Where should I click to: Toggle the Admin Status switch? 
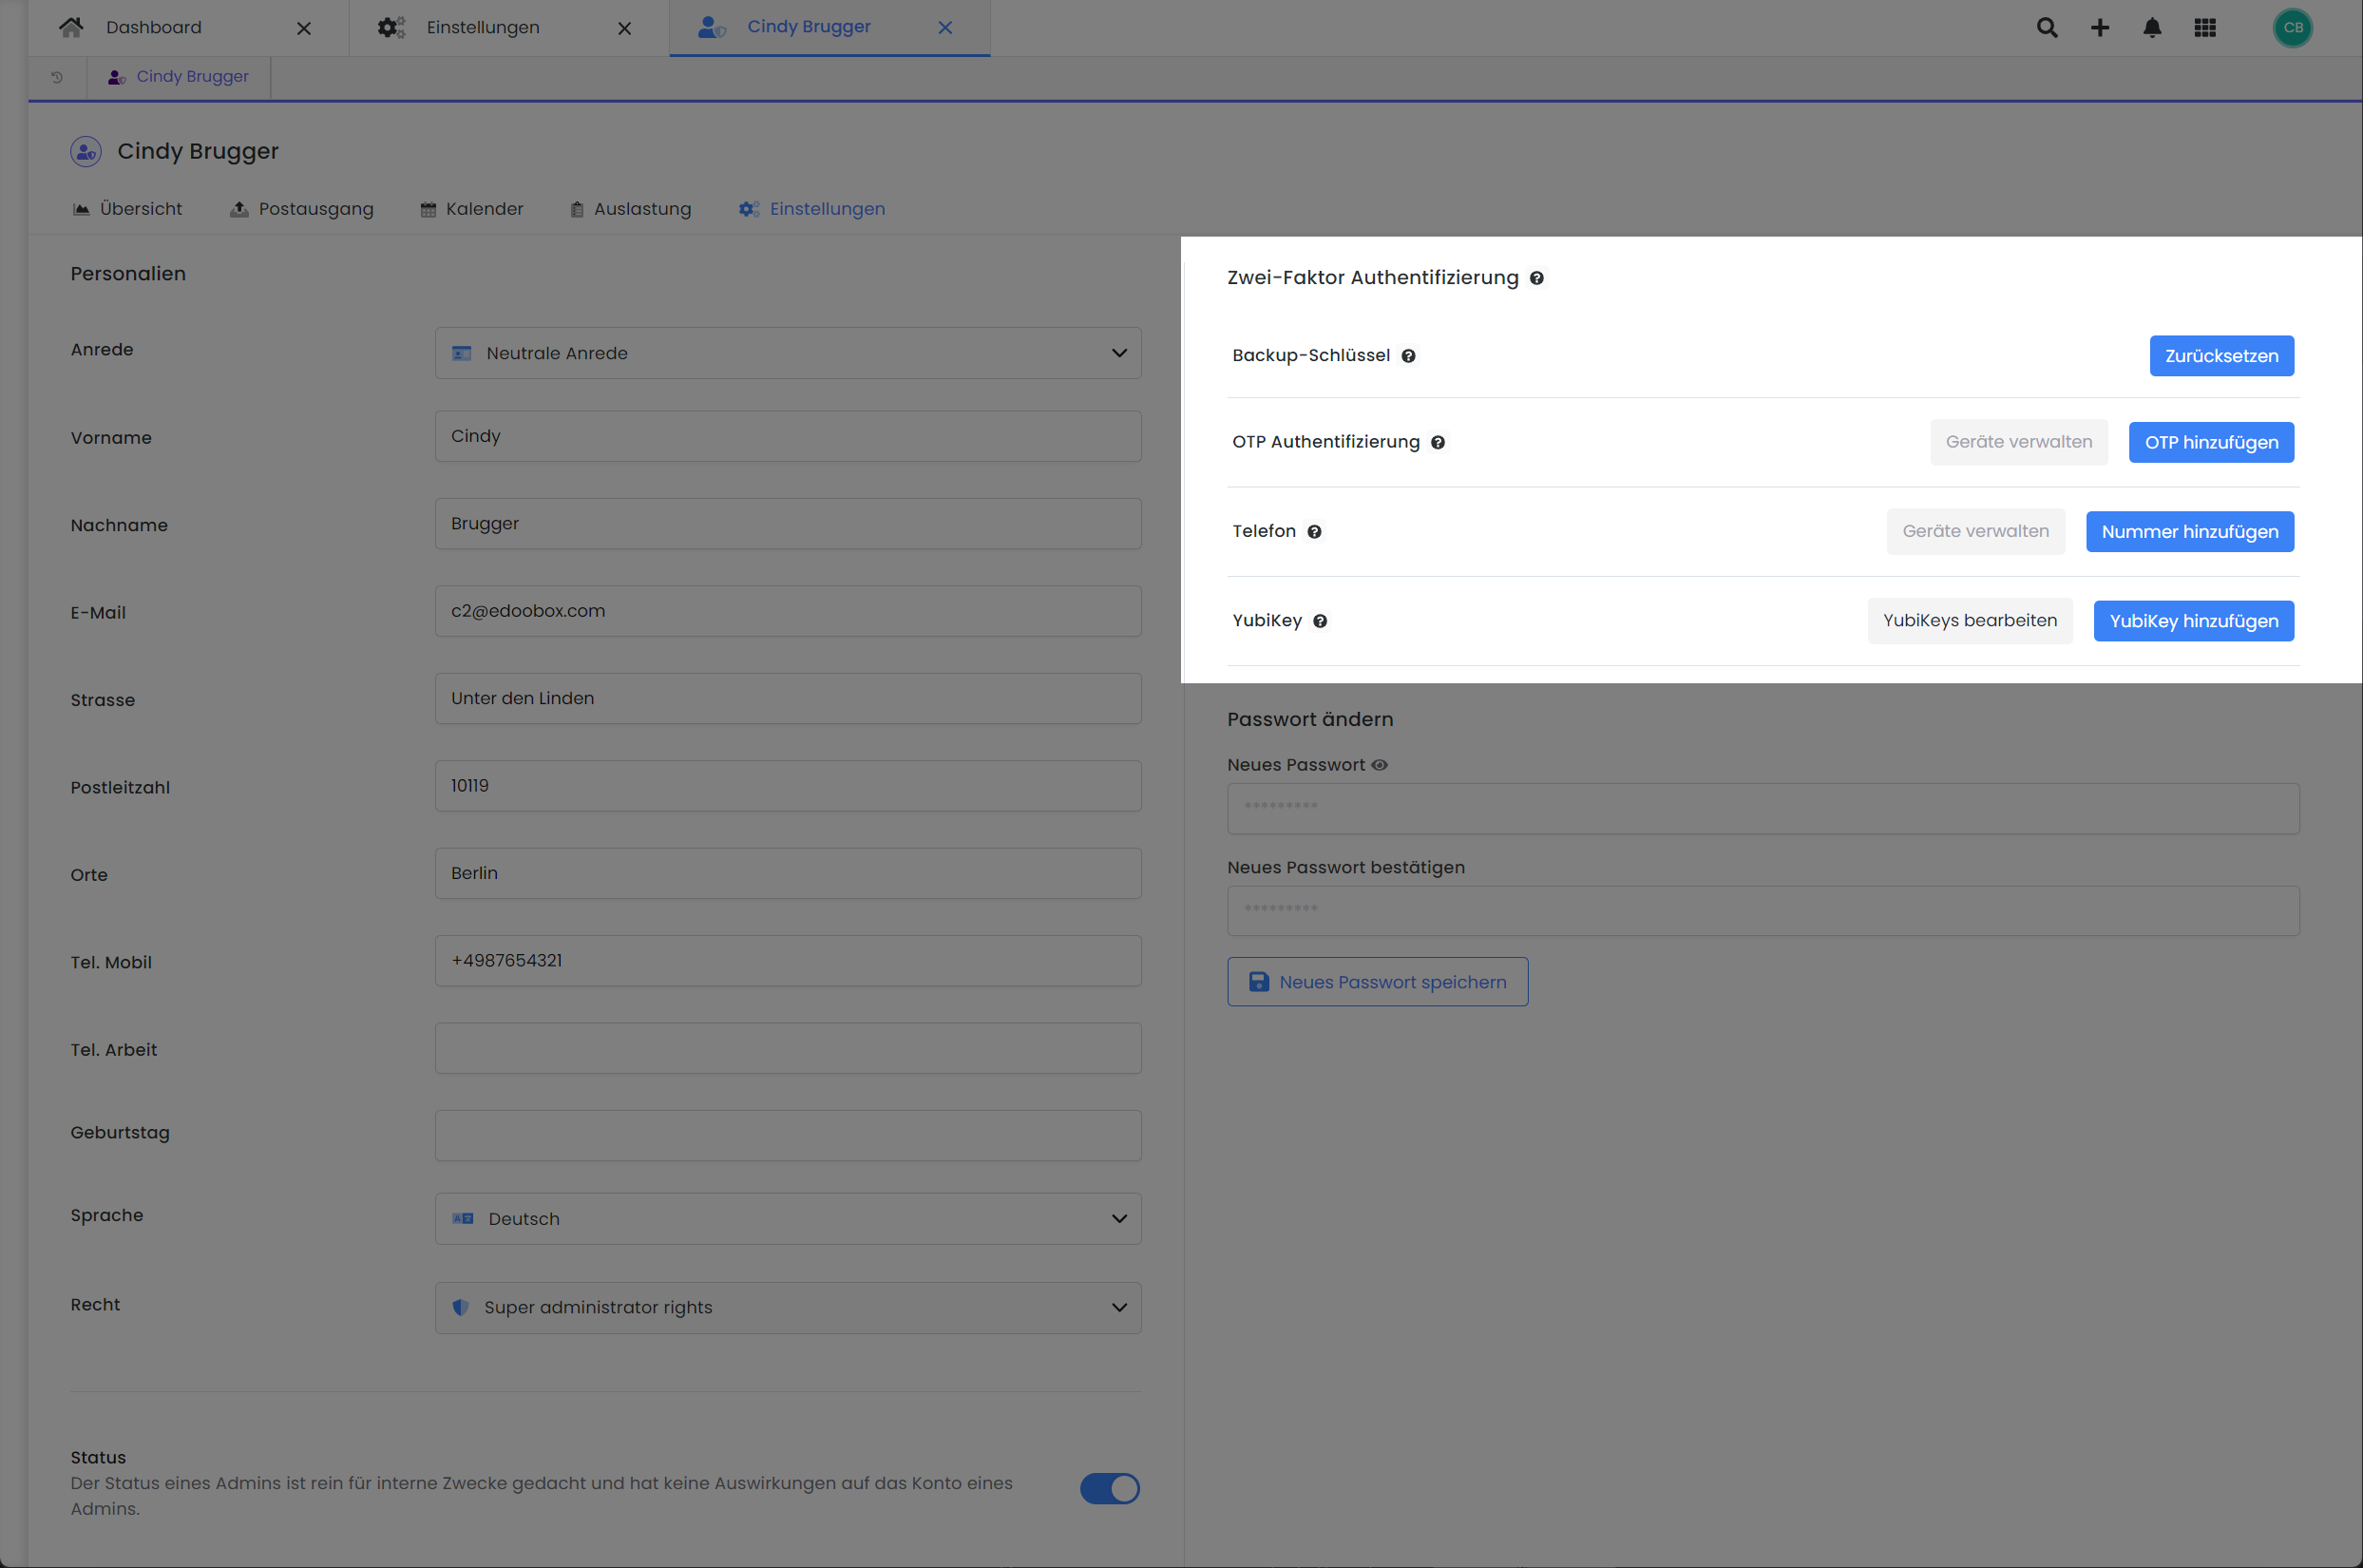1109,1485
